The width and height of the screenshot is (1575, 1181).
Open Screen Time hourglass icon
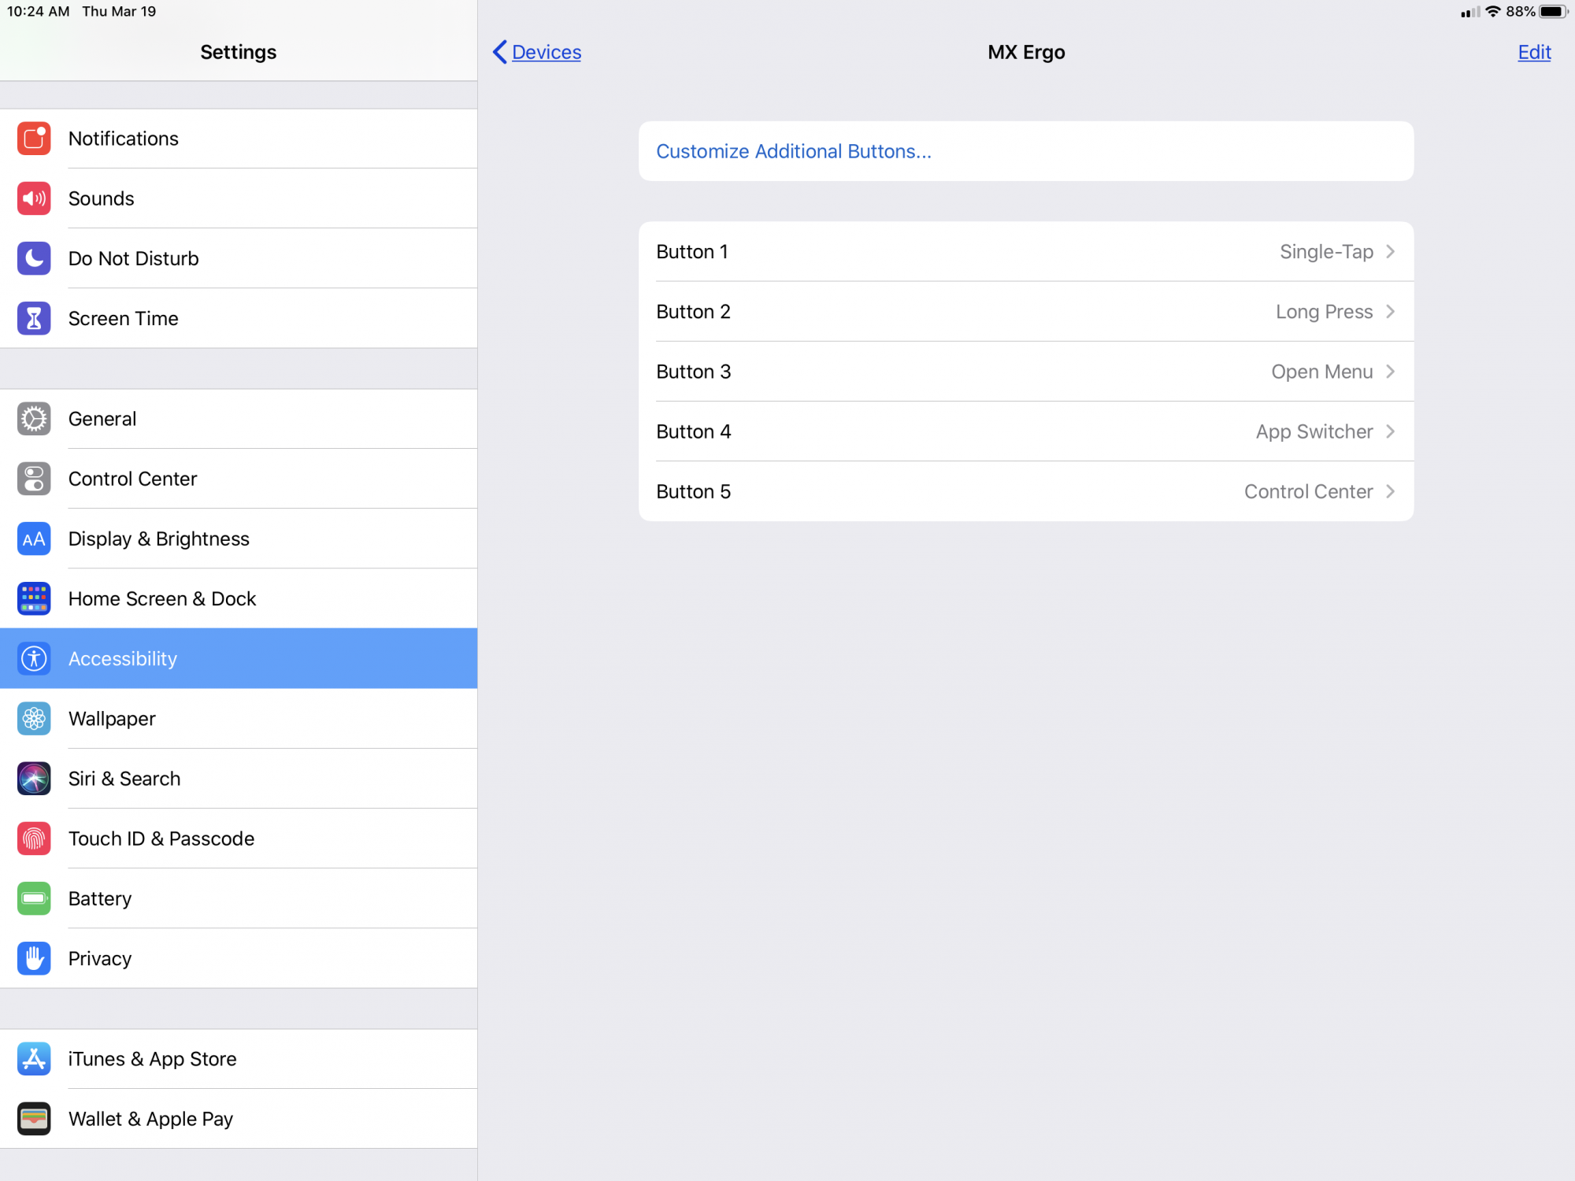click(34, 318)
